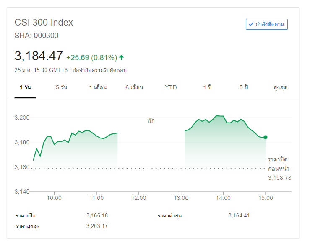The image size is (310, 248).
Task: Click the checkmark icon in follow button
Action: pyautogui.click(x=251, y=24)
